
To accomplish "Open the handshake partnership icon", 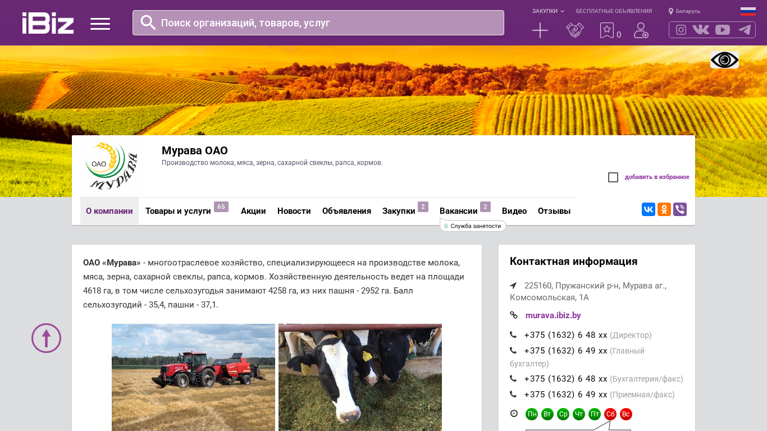I will 575,30.
